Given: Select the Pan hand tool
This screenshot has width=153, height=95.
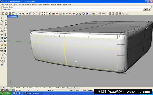Looking at the screenshot, I should [30, 14].
